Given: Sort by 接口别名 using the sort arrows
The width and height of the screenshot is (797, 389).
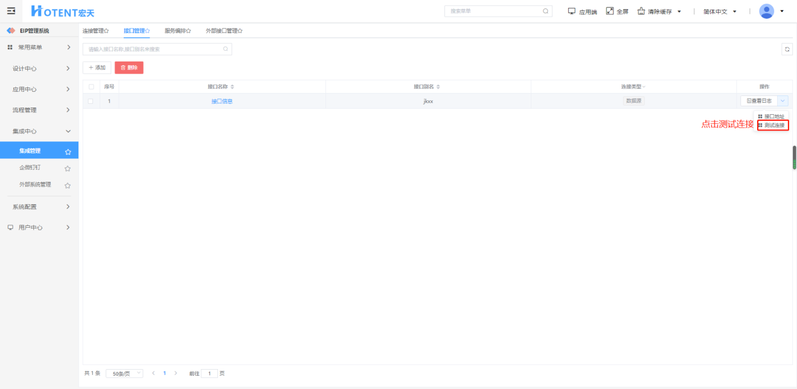Looking at the screenshot, I should 438,87.
